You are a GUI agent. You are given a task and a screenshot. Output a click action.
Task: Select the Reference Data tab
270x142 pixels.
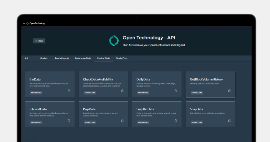pos(83,58)
